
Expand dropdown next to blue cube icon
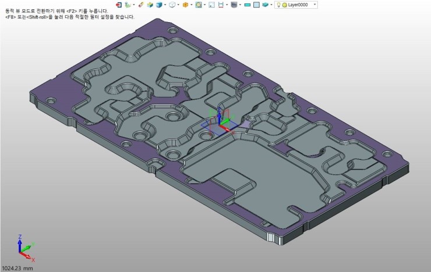click(165, 5)
